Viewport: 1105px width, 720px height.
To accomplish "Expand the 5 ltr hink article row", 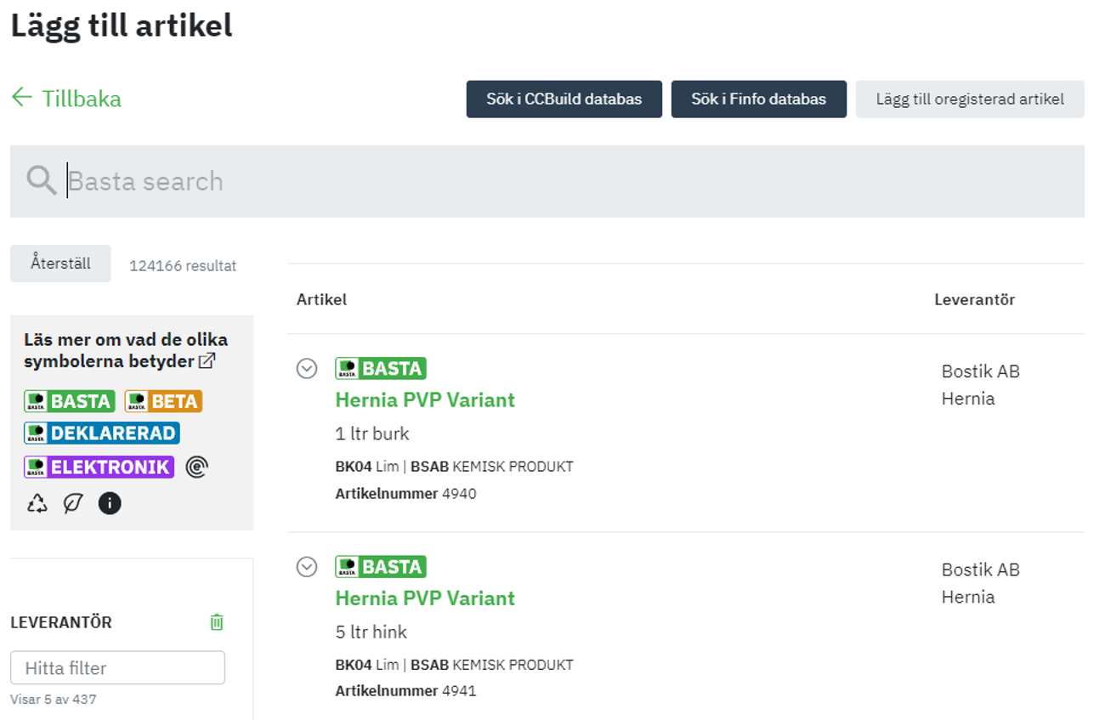I will click(x=307, y=567).
